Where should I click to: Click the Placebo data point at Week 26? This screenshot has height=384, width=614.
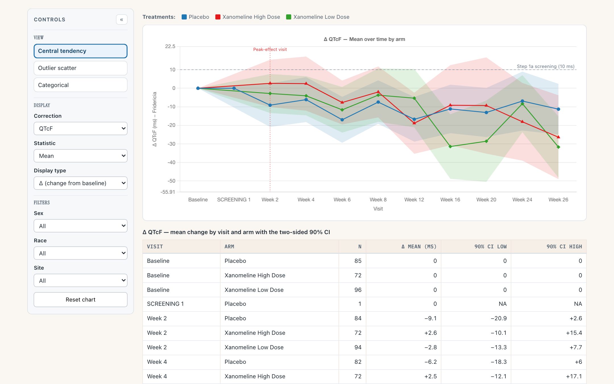click(x=558, y=109)
